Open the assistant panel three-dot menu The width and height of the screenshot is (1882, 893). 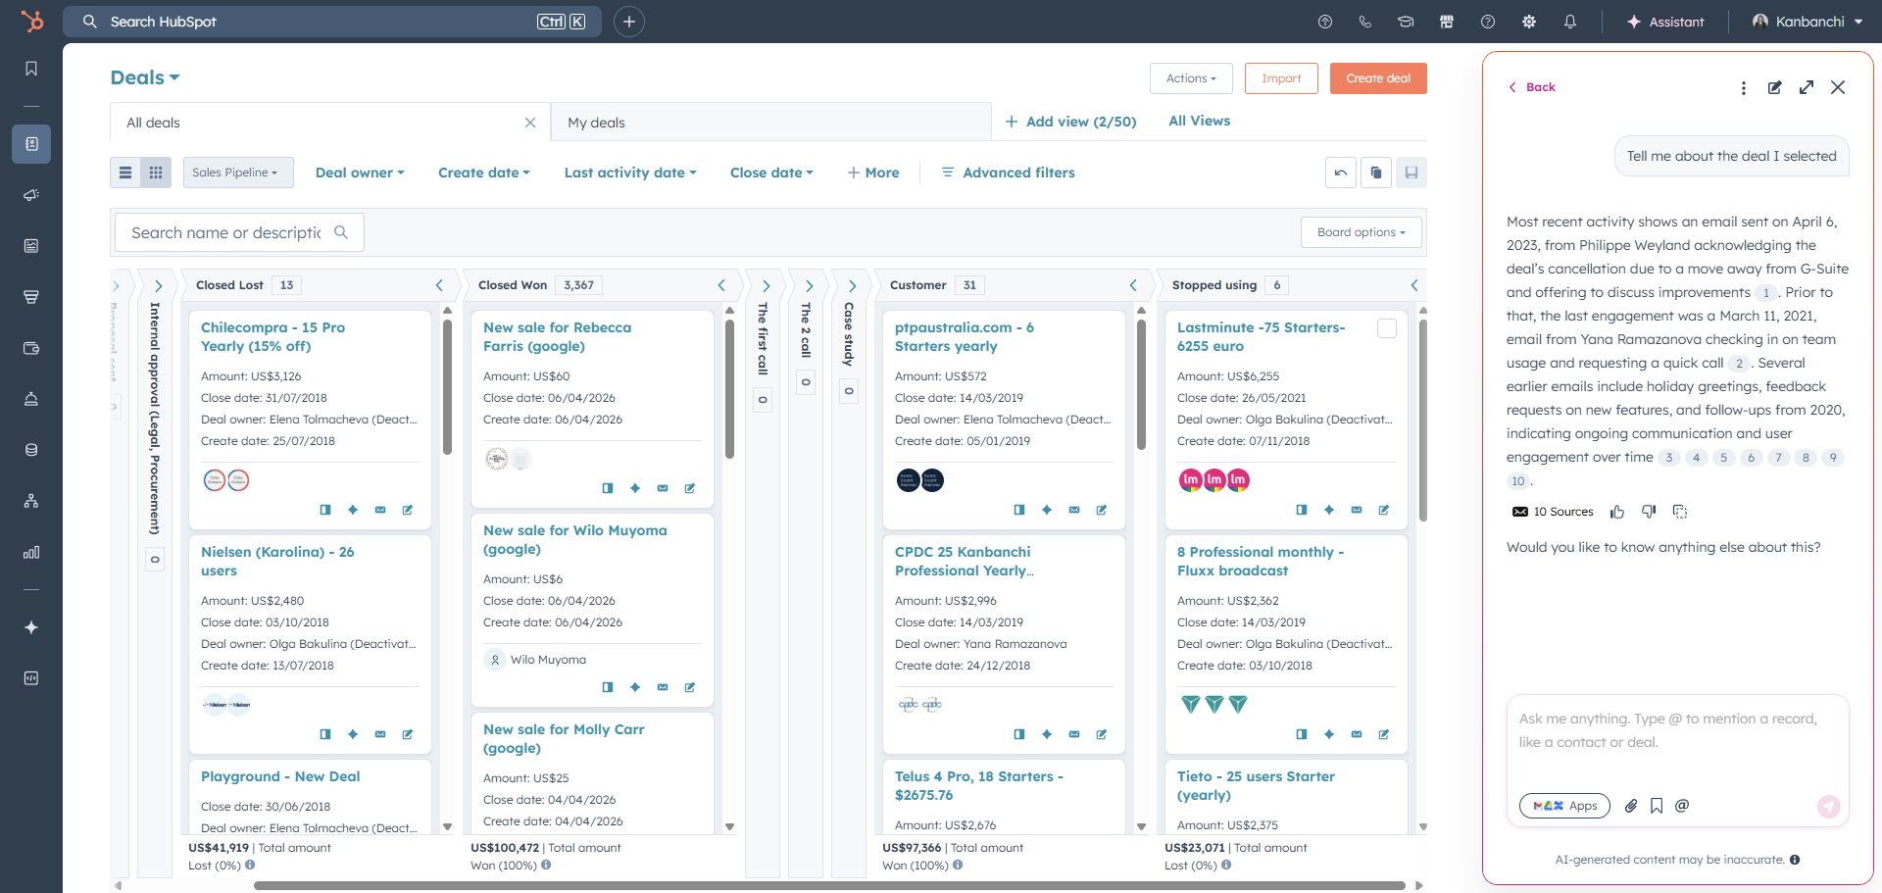coord(1743,87)
